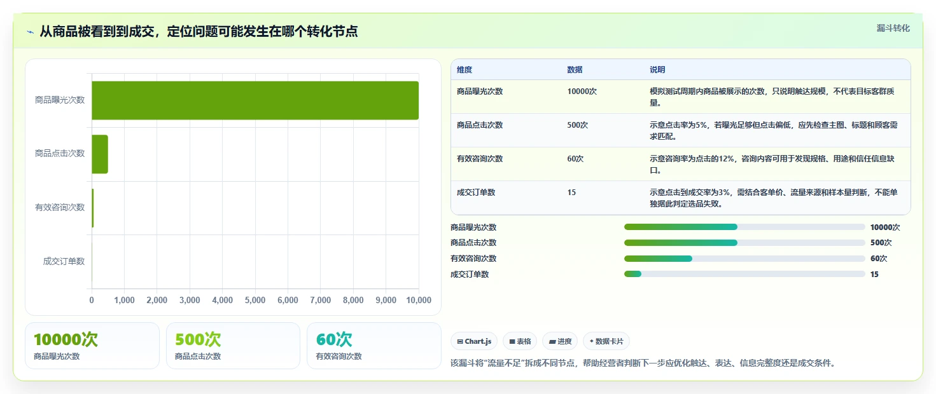Click the 10000次 cell in the table
Image resolution: width=936 pixels, height=394 pixels.
pyautogui.click(x=582, y=92)
